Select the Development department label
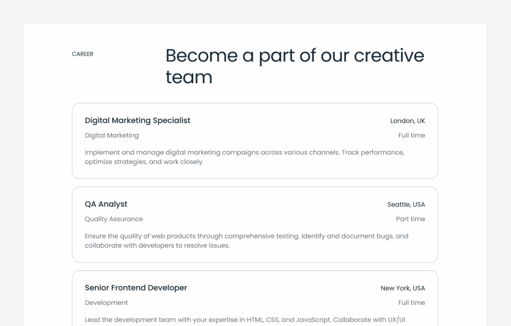The image size is (511, 326). pyautogui.click(x=106, y=303)
